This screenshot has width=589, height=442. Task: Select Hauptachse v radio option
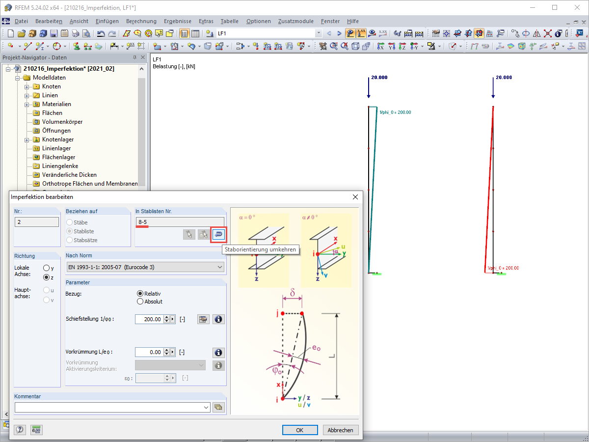[46, 300]
